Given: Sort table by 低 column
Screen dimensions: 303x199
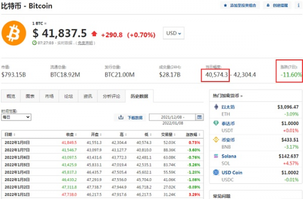Looking at the screenshot, I should [x=148, y=134].
